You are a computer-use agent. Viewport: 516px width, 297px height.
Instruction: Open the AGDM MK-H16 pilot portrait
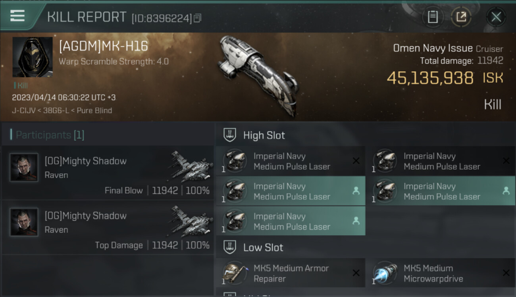click(33, 57)
